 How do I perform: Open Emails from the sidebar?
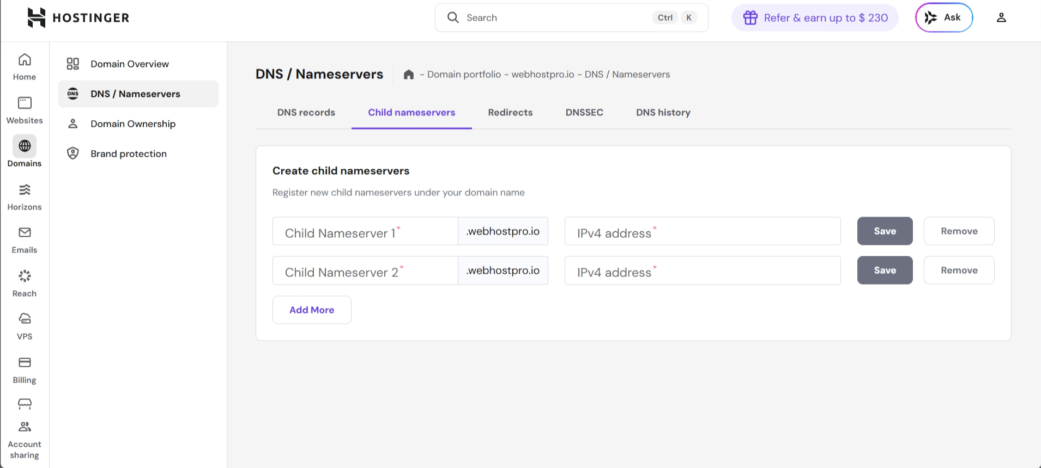25,240
